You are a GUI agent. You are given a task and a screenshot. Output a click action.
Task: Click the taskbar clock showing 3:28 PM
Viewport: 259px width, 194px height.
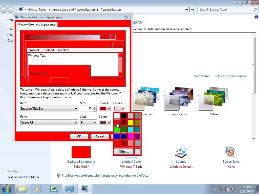pos(246,189)
